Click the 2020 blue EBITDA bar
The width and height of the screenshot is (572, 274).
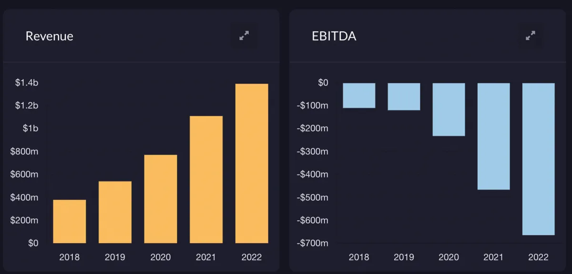tap(449, 109)
